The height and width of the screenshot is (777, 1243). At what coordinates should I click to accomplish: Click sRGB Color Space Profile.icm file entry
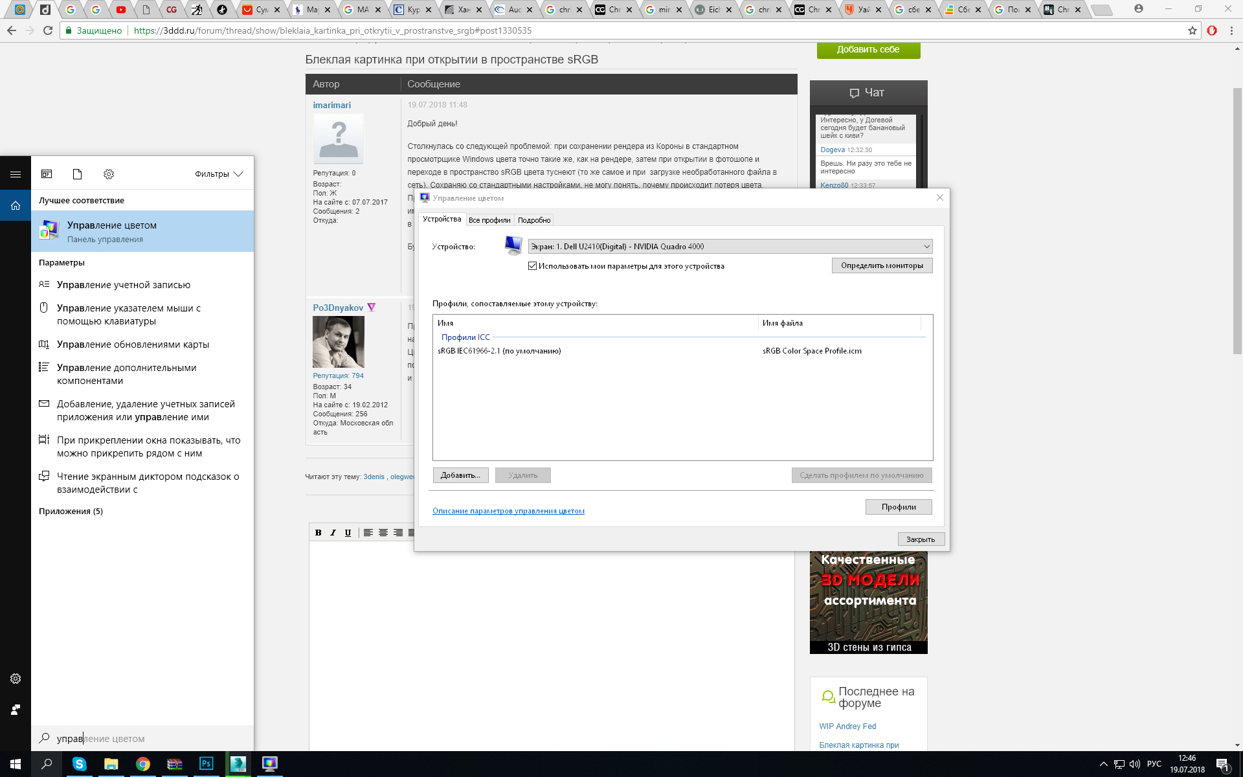pyautogui.click(x=811, y=351)
